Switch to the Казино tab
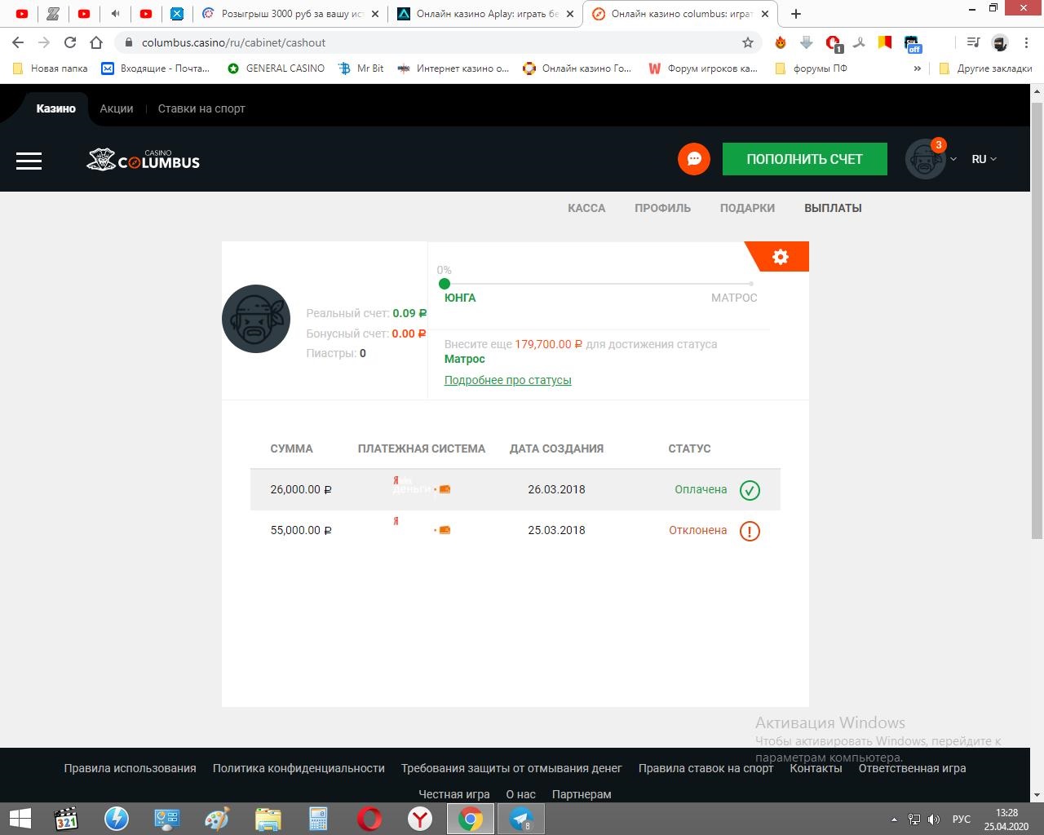The height and width of the screenshot is (835, 1044). [x=55, y=108]
